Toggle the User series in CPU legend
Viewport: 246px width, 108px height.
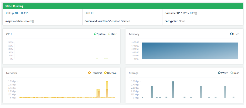coord(112,34)
